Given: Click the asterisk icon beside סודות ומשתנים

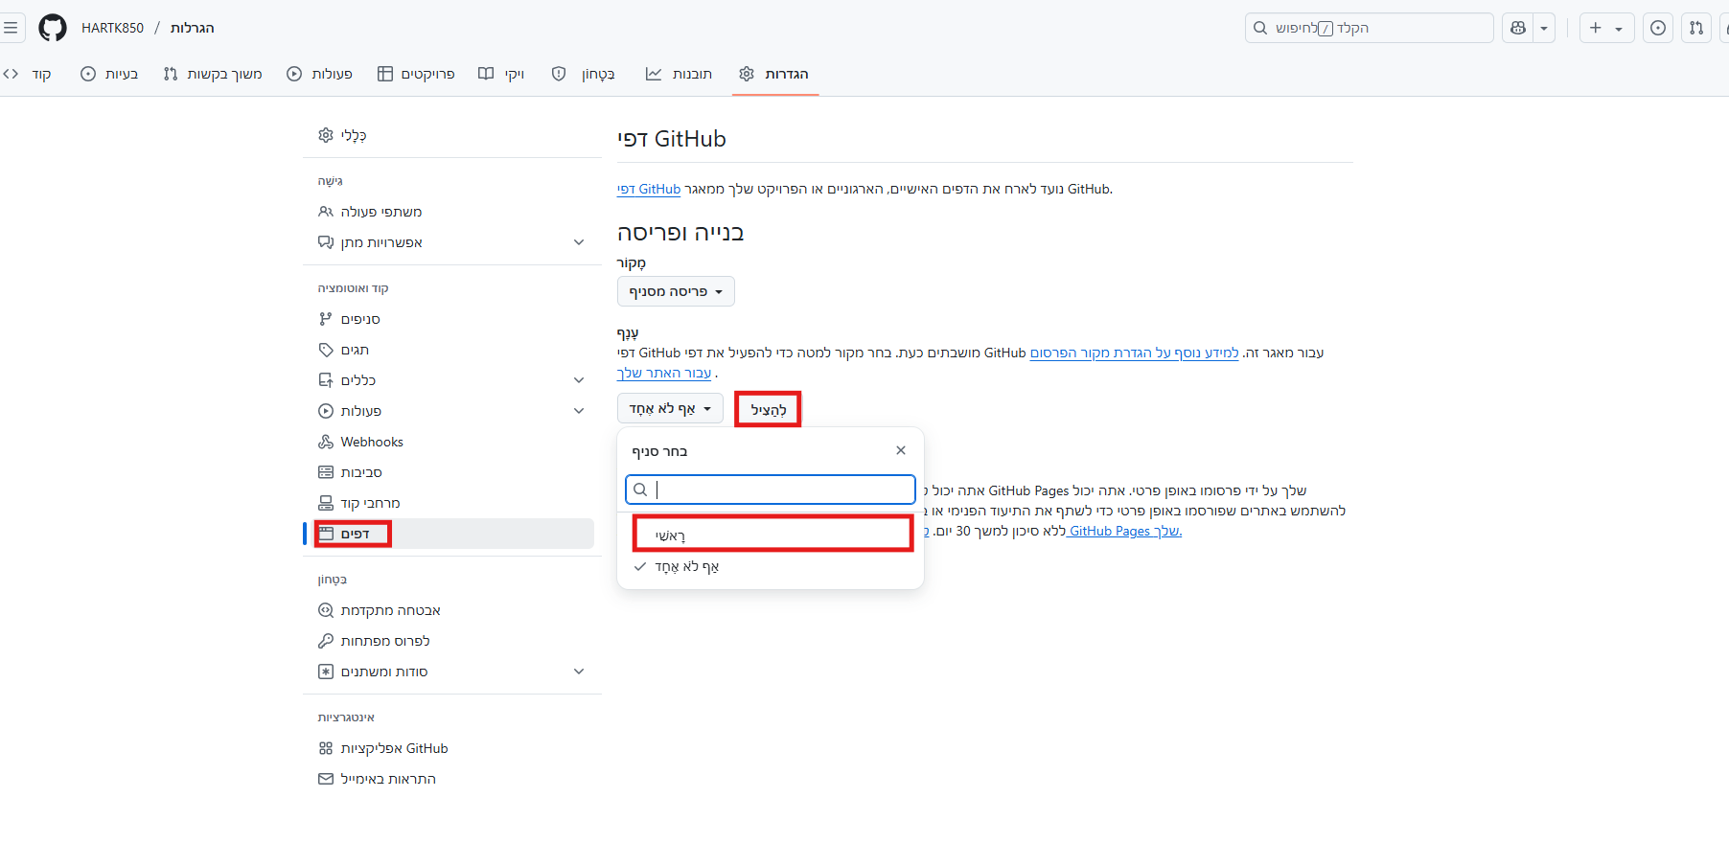Looking at the screenshot, I should pyautogui.click(x=326, y=672).
